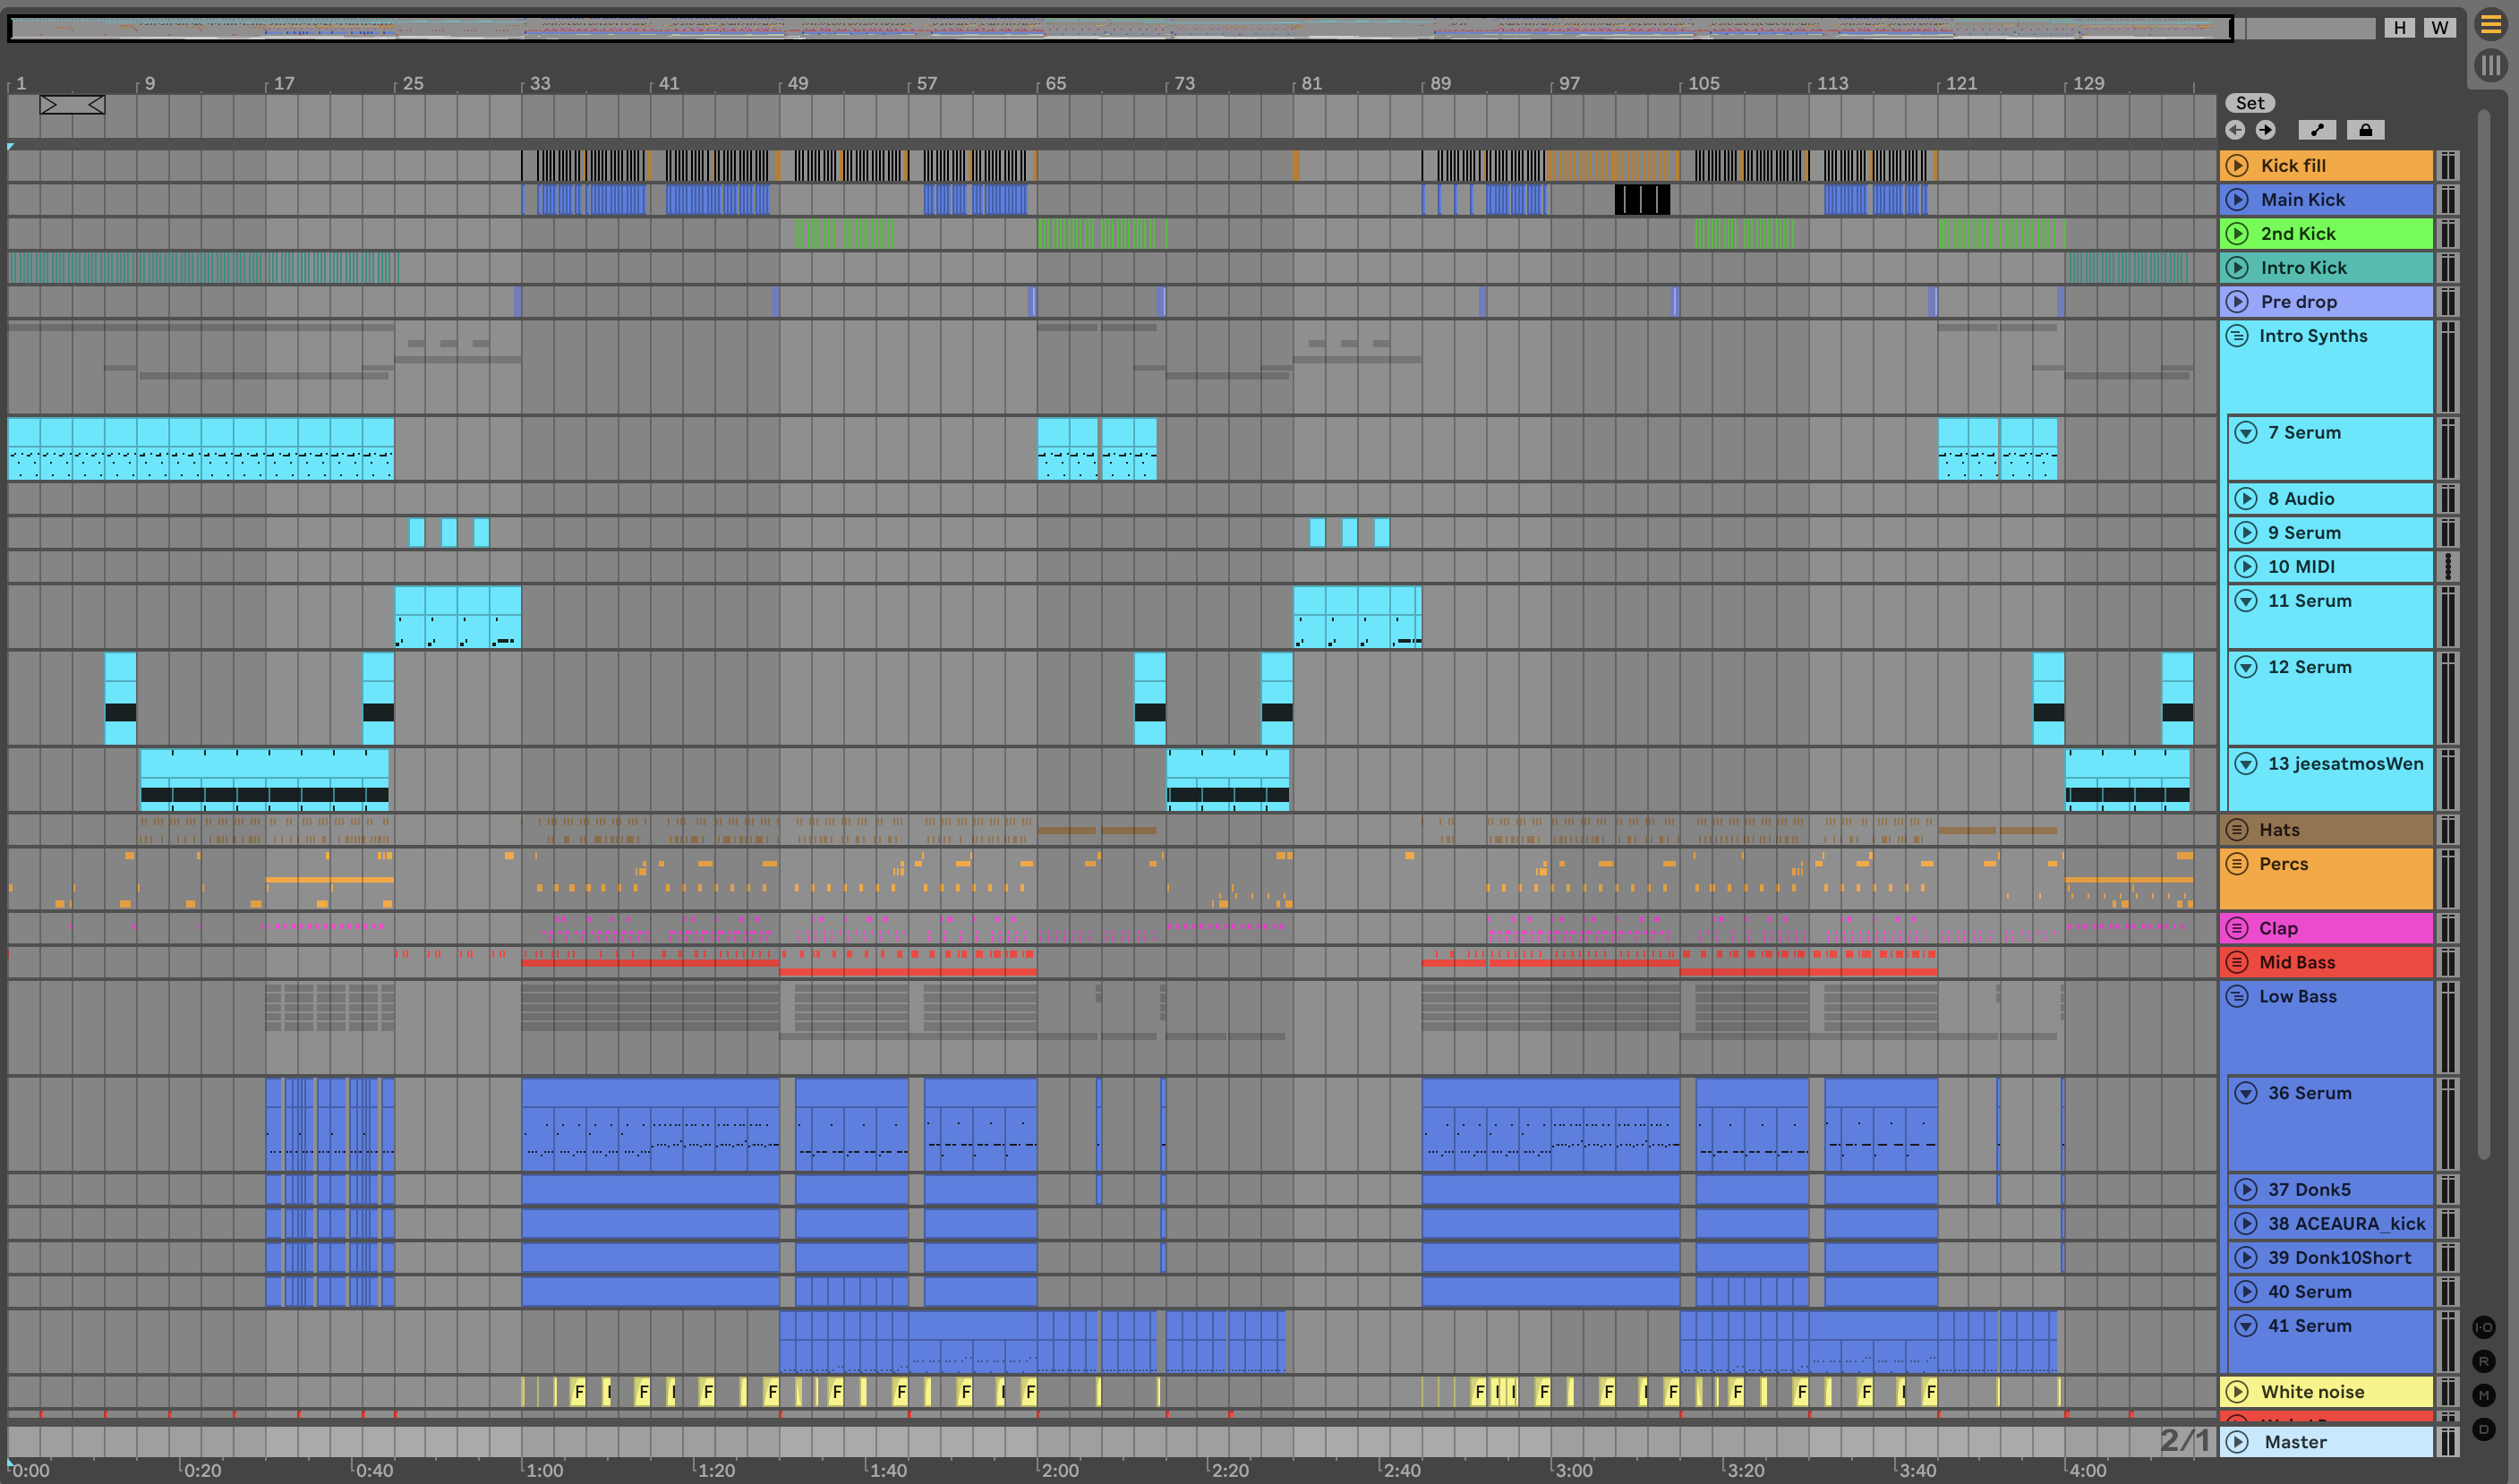Click the Lock Envelopes padlock icon
This screenshot has height=1484, width=2519.
pos(2365,130)
